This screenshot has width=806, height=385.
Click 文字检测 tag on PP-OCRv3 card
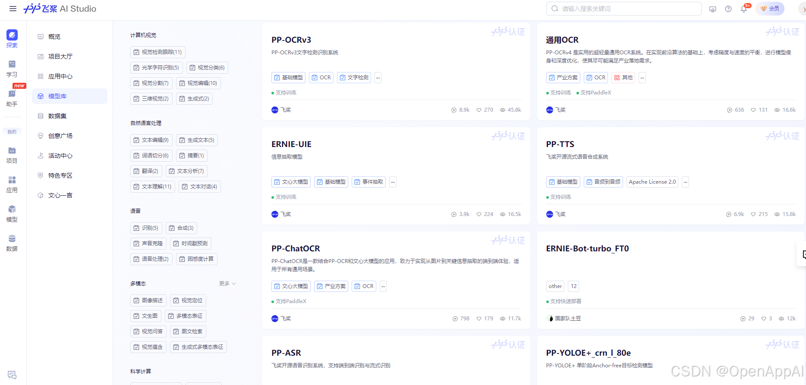point(354,78)
